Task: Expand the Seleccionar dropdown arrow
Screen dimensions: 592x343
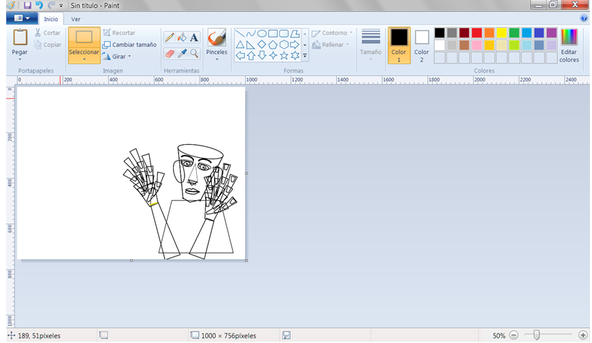Action: click(x=84, y=59)
